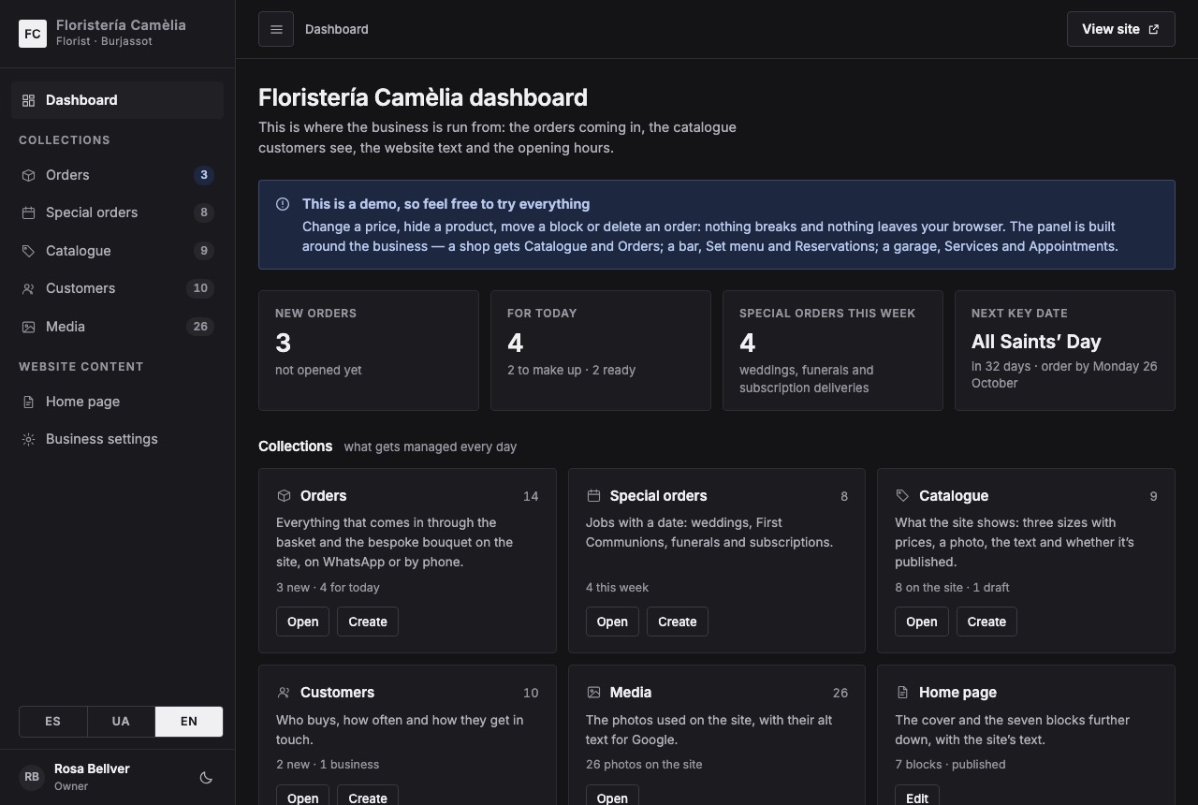Click the Customers people icon in the sidebar
The width and height of the screenshot is (1198, 805).
[28, 288]
